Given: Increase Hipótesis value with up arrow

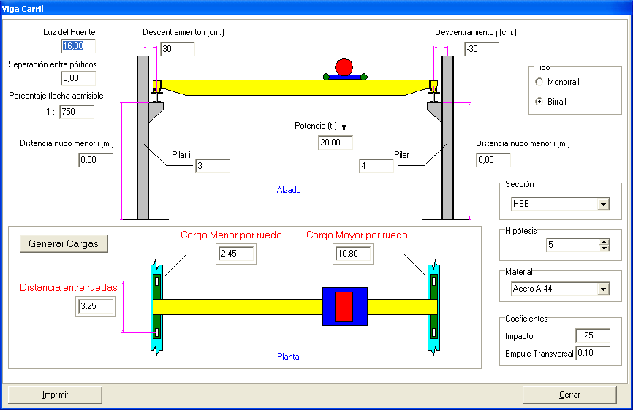Looking at the screenshot, I should coord(603,242).
